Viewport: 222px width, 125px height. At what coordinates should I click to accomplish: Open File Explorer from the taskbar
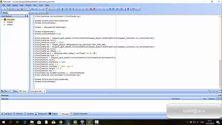[x=32, y=122]
